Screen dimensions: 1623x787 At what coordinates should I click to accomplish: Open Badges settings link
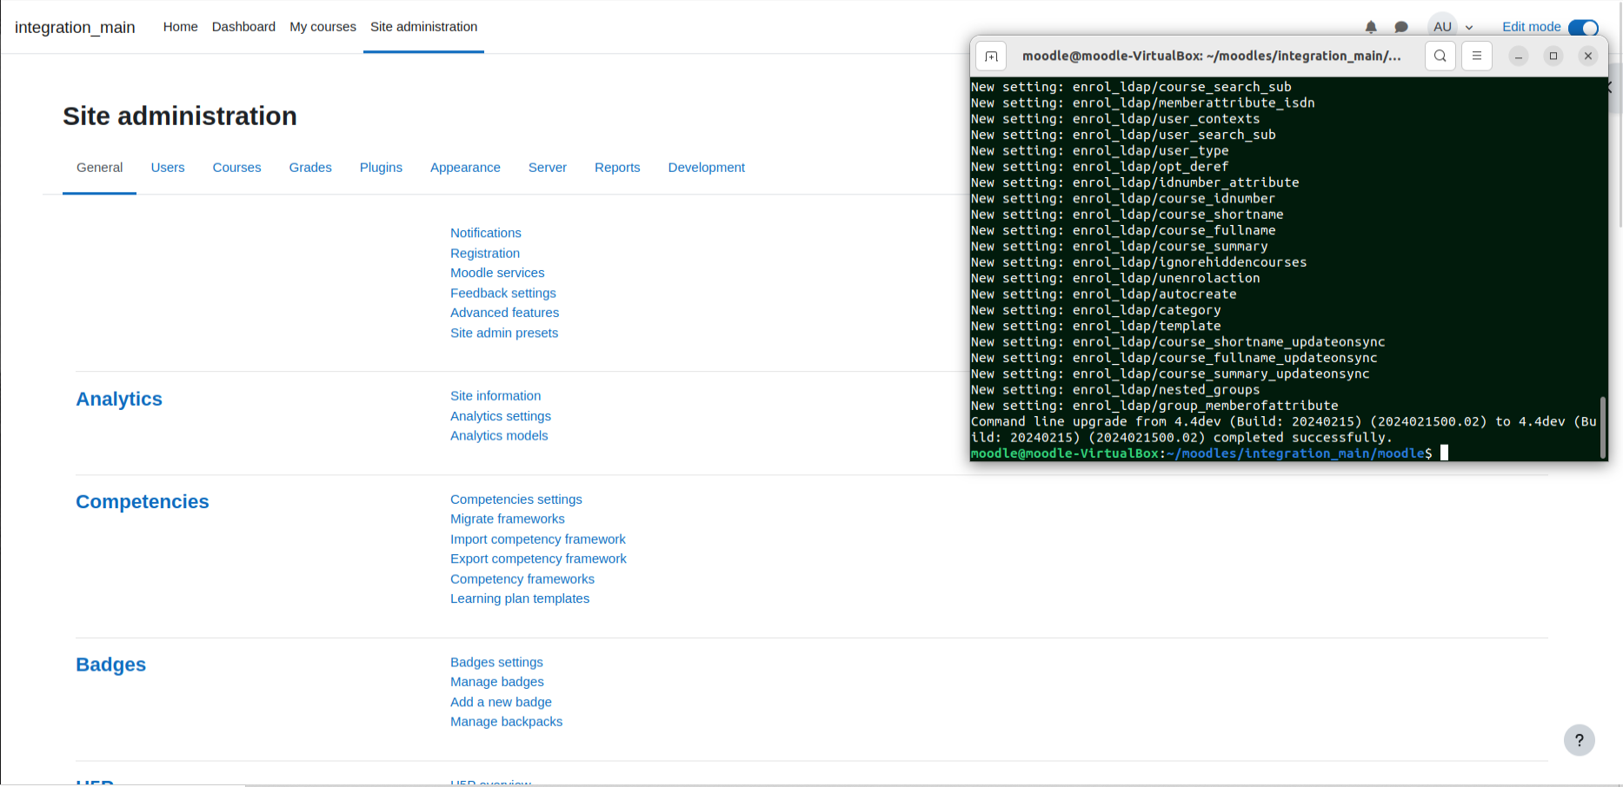pyautogui.click(x=496, y=662)
